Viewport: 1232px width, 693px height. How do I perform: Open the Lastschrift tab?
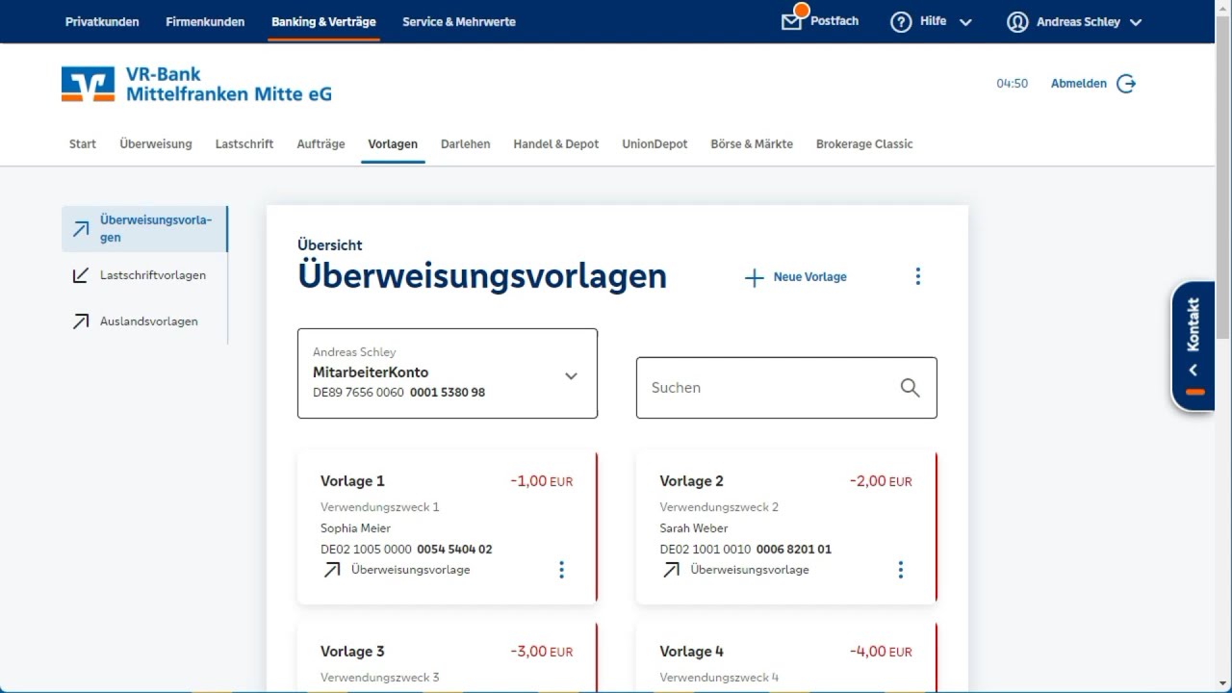(244, 143)
